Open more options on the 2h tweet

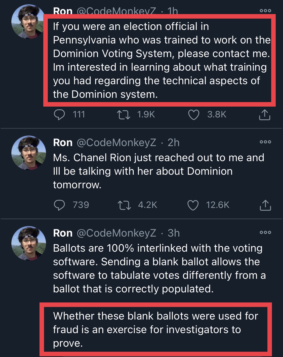pyautogui.click(x=265, y=142)
